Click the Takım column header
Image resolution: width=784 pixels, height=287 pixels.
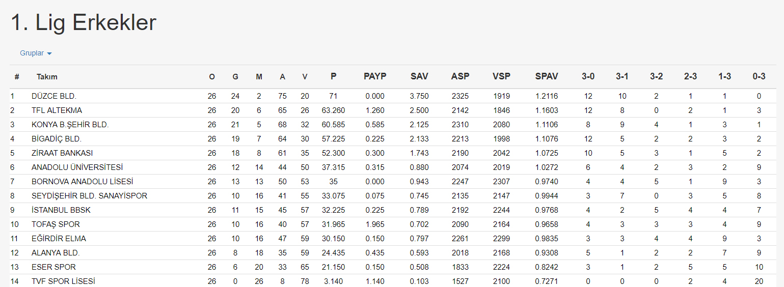47,77
